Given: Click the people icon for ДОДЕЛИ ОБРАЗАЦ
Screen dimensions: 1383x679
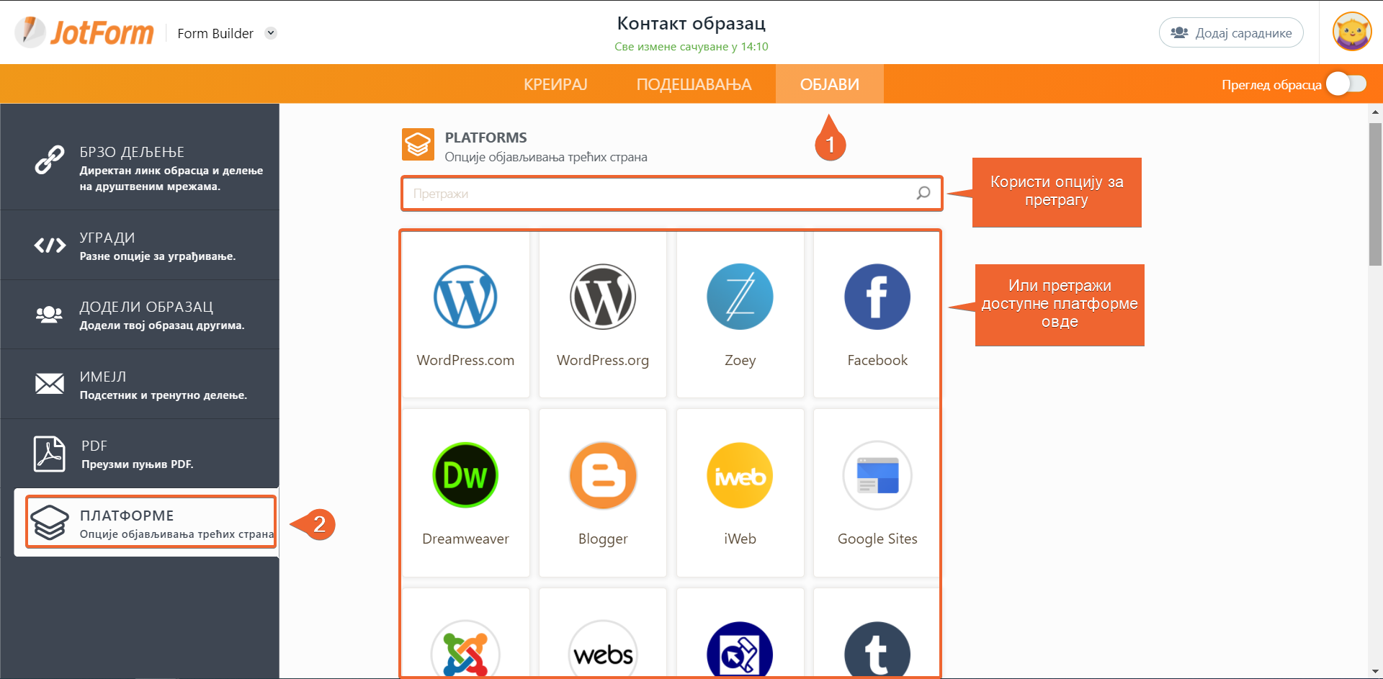Looking at the screenshot, I should click(x=49, y=315).
